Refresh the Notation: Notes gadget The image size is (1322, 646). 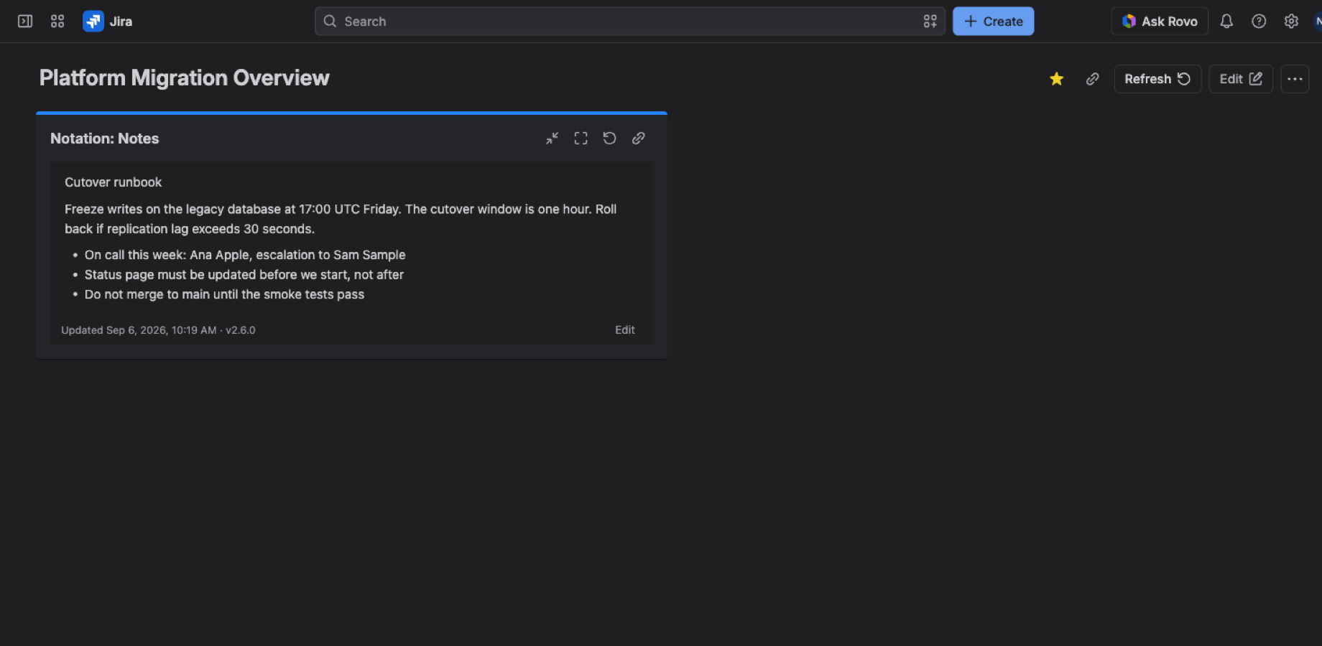pyautogui.click(x=609, y=139)
